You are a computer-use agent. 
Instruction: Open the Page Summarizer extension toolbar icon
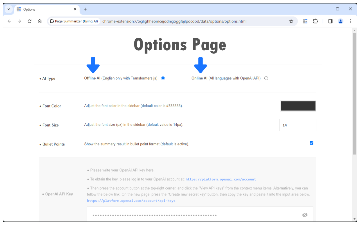(x=305, y=21)
